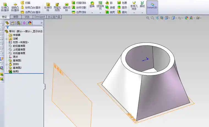Click the feature tree filter field
Viewport: 209px width, 127px height.
click(x=24, y=27)
